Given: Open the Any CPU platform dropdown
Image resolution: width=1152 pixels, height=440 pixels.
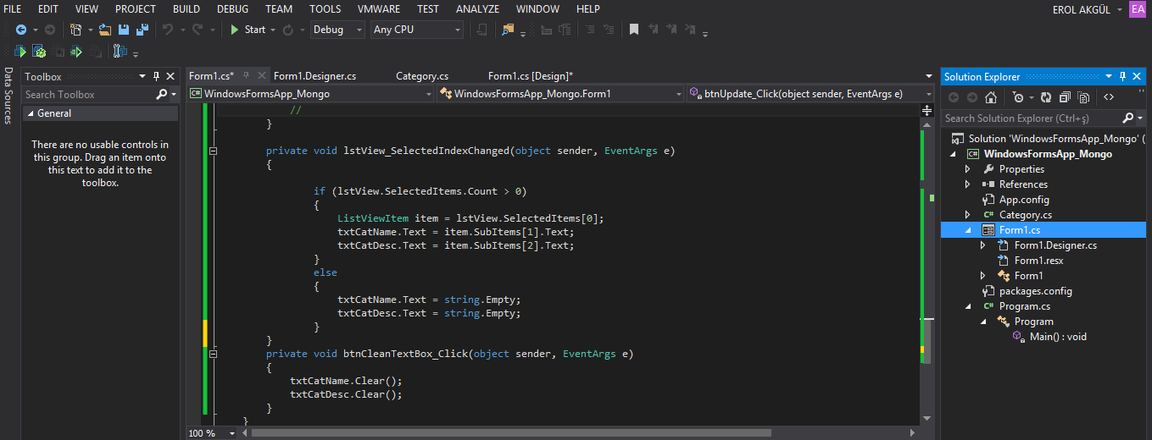Looking at the screenshot, I should 417,30.
